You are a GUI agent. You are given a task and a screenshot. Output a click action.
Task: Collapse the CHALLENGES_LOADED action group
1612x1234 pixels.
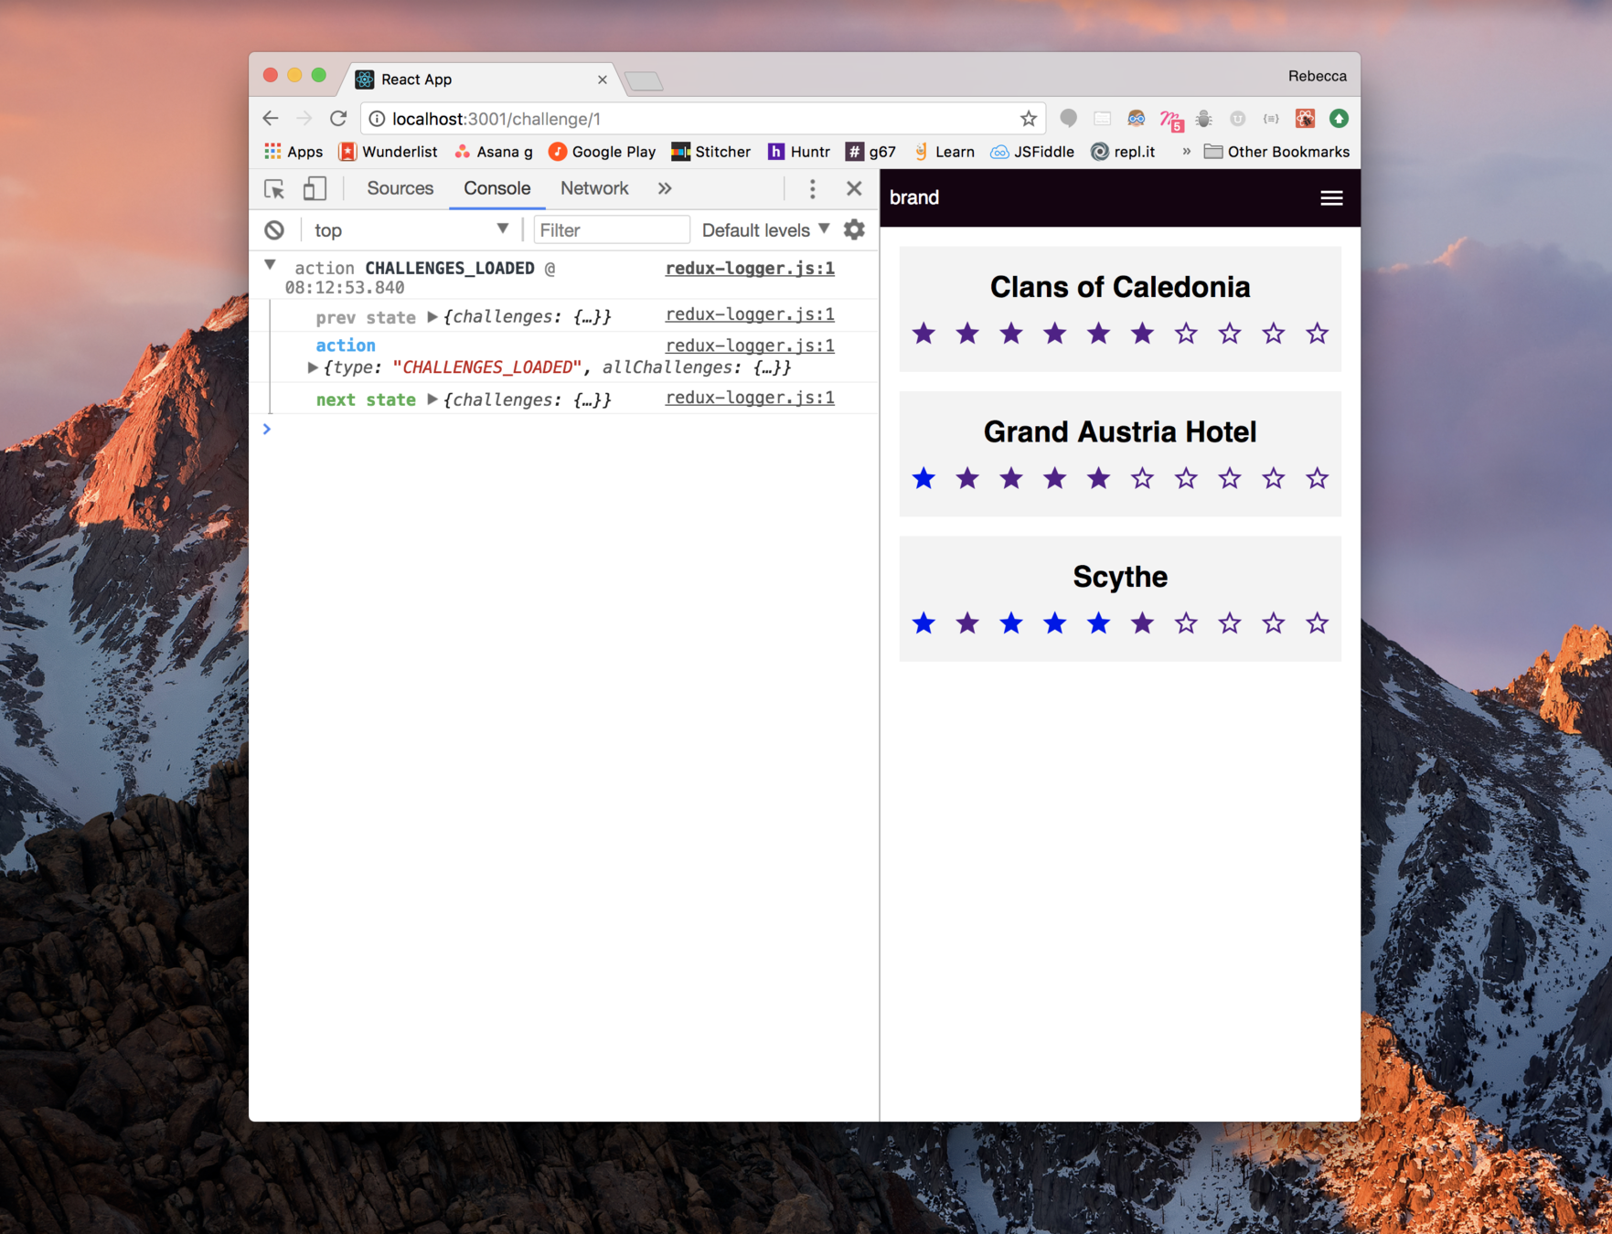270,266
